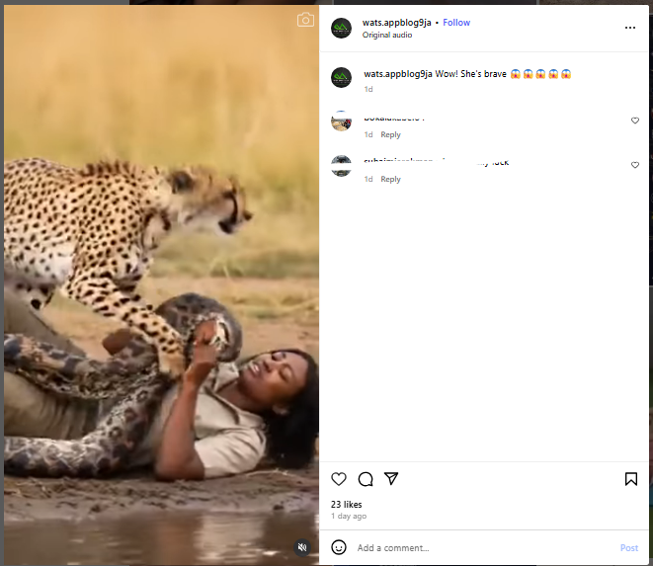Open comments with the speech bubble icon

(366, 479)
